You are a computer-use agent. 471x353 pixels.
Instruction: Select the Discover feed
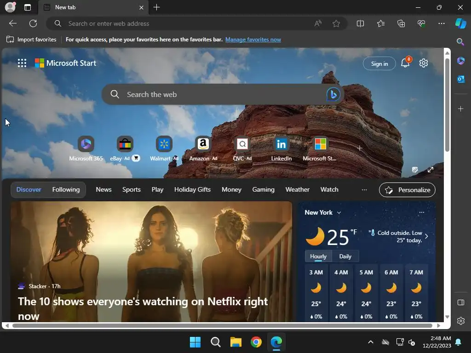pos(29,189)
